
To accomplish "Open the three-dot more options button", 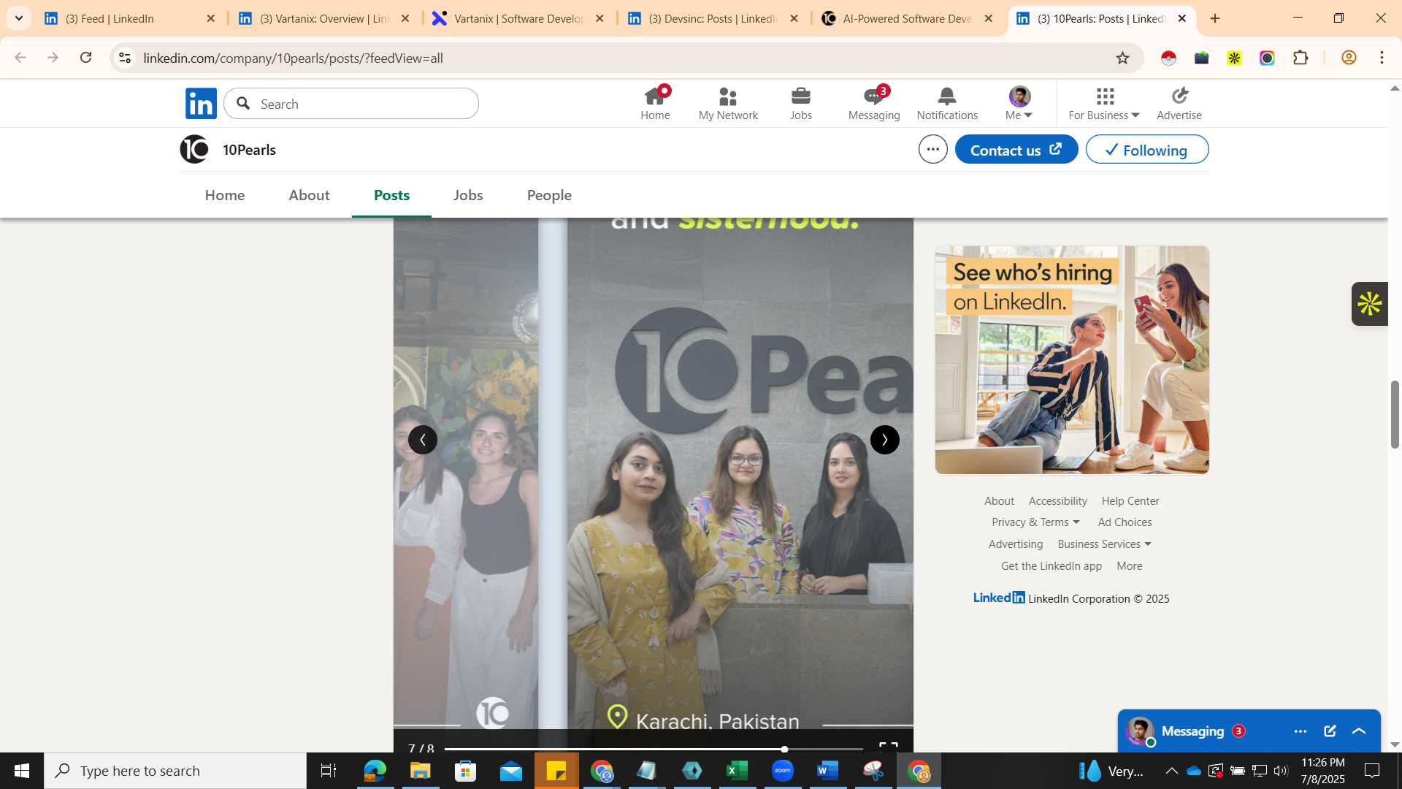I will coord(932,149).
